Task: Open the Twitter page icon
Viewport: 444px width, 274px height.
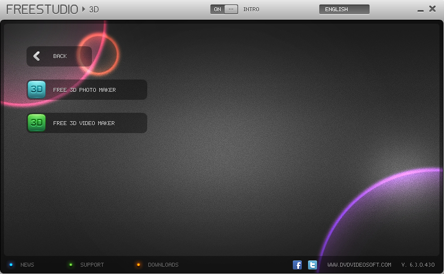Action: 313,264
